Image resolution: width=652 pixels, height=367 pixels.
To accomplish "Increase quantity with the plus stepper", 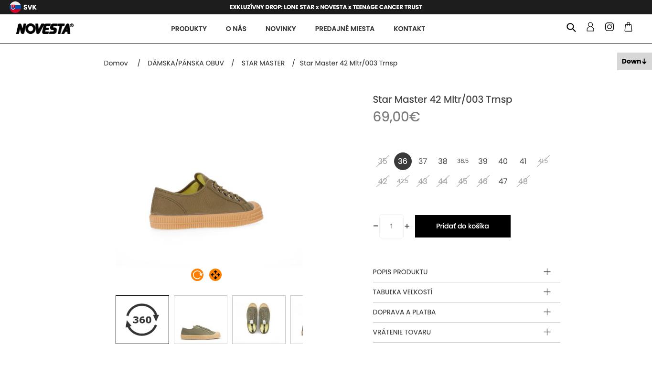I will pos(407,227).
